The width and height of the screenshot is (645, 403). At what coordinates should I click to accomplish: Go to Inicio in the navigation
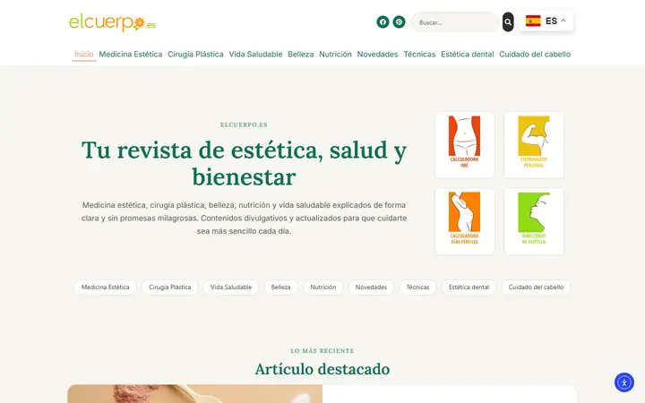(x=84, y=55)
